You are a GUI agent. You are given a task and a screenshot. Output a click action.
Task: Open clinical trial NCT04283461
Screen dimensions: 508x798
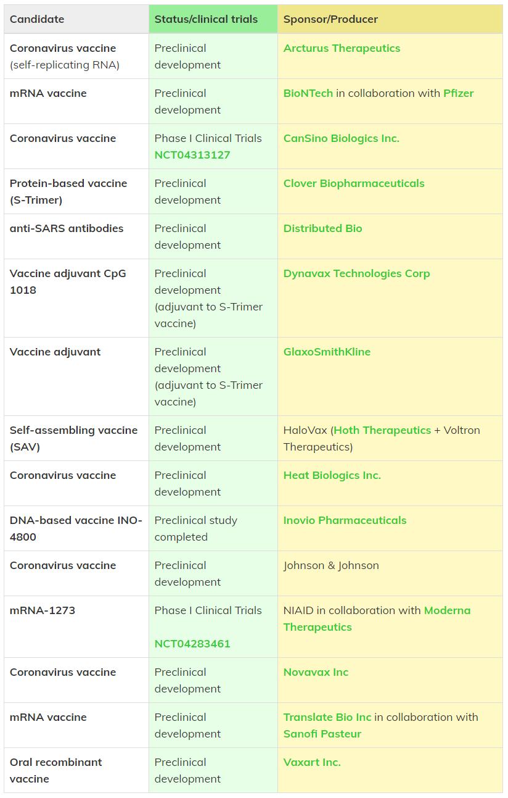tap(192, 644)
